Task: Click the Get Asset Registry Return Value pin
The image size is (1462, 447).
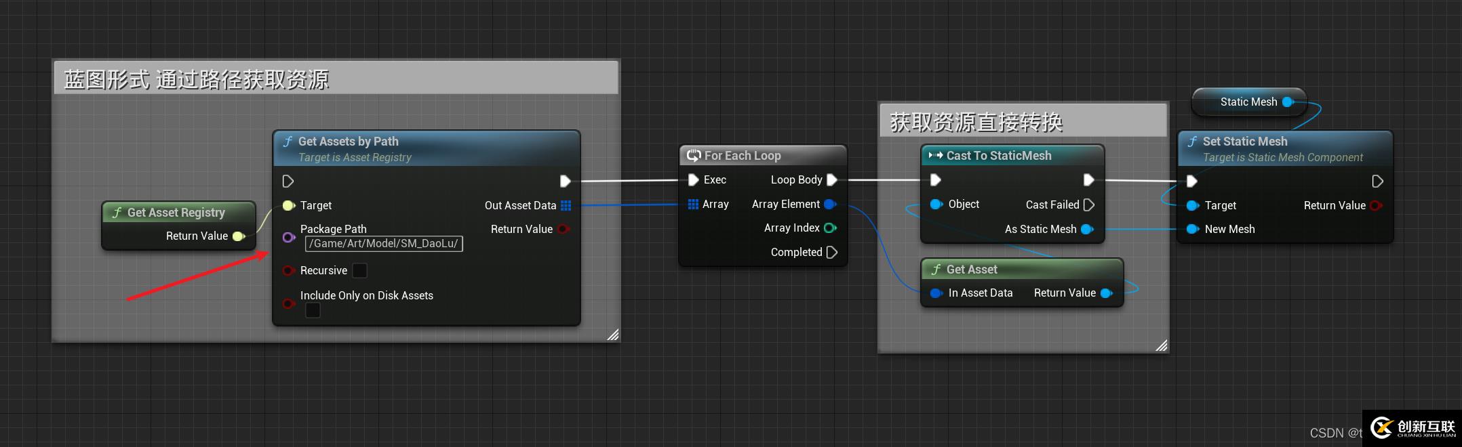Action: coord(239,236)
